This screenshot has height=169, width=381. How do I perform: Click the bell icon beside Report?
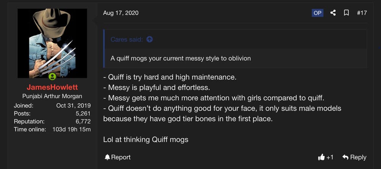click(107, 157)
